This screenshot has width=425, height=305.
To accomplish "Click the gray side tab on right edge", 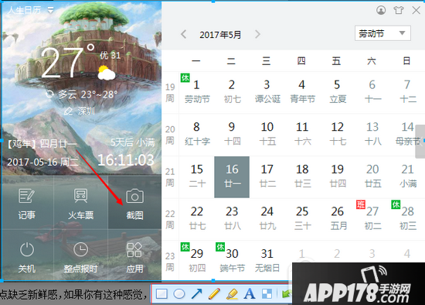I will click(x=420, y=142).
